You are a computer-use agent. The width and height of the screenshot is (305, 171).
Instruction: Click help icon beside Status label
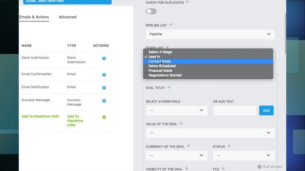coord(229,146)
